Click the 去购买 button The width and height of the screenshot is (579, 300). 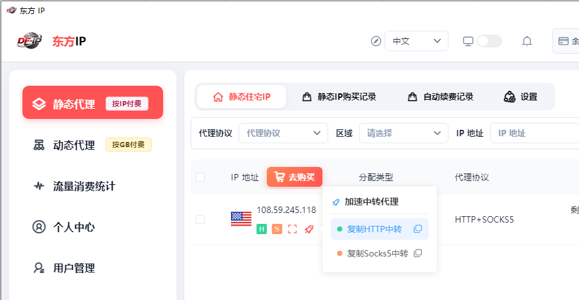pyautogui.click(x=294, y=177)
